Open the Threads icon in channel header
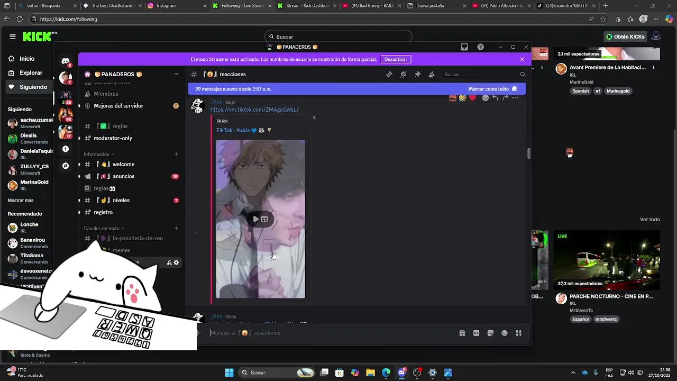Screen dimensions: 677x381 pos(389,75)
